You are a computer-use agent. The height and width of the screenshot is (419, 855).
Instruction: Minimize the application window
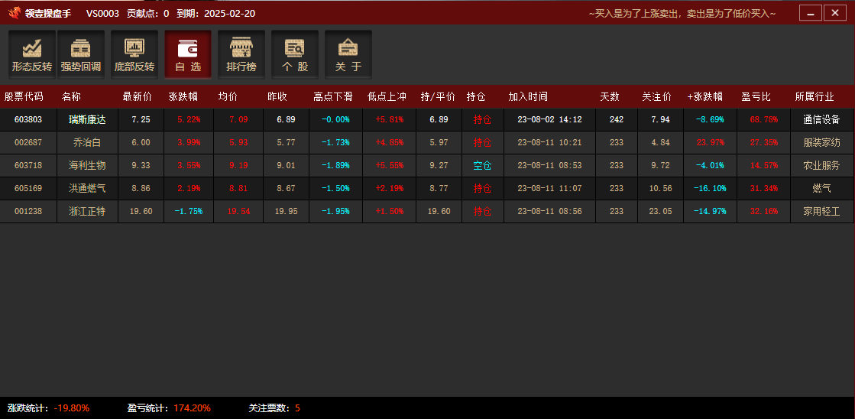pos(811,13)
